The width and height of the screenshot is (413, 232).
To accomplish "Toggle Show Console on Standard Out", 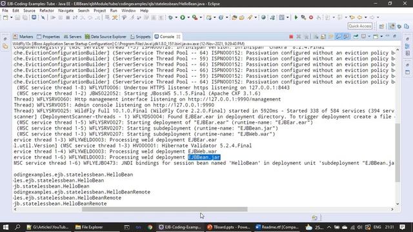I will [x=338, y=37].
